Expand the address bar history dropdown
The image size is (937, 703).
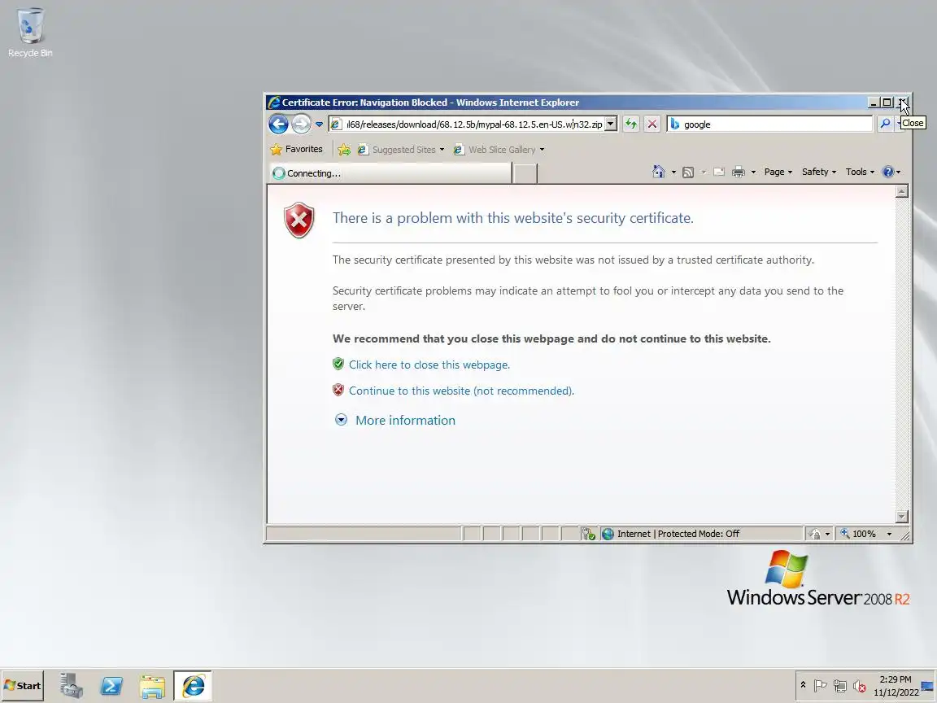point(611,124)
